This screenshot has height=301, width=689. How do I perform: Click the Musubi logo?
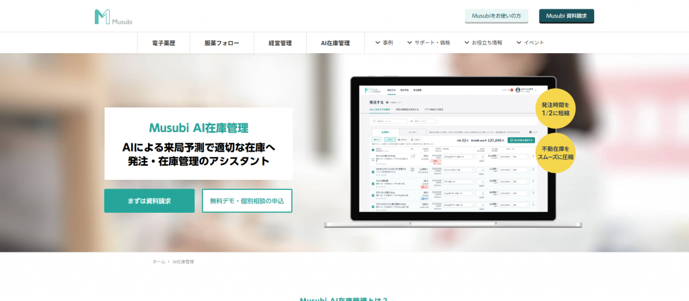[113, 17]
